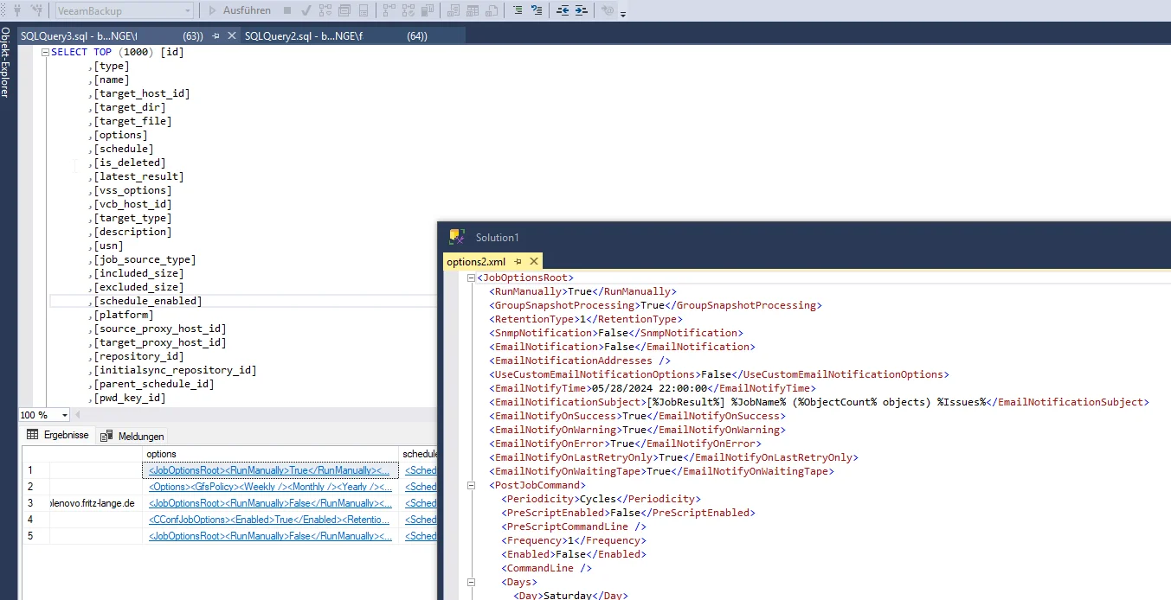
Task: Click the Stop query execution icon
Action: click(287, 10)
